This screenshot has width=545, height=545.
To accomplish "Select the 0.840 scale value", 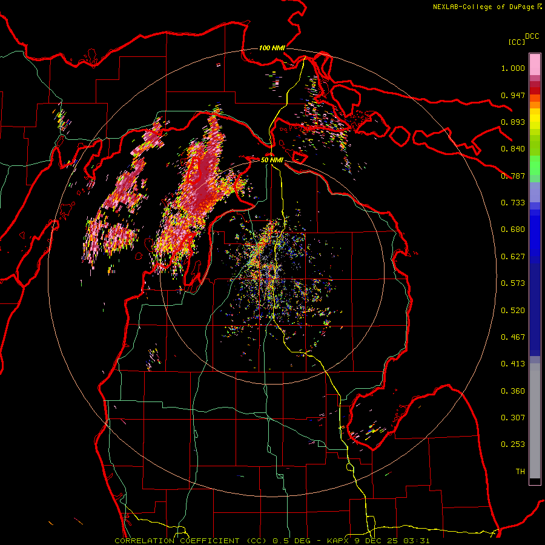I will click(x=513, y=149).
